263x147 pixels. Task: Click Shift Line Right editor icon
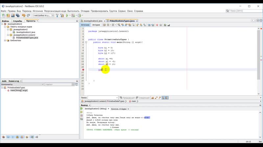[153, 25]
